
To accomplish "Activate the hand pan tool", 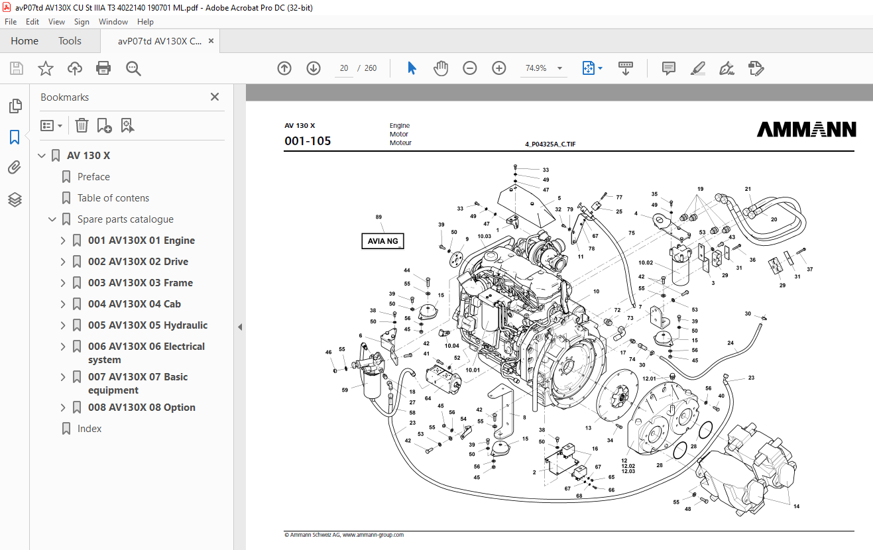I will pos(441,68).
